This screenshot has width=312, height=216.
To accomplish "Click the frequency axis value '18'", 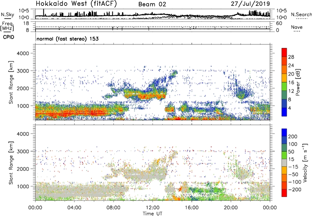I will (26, 23).
